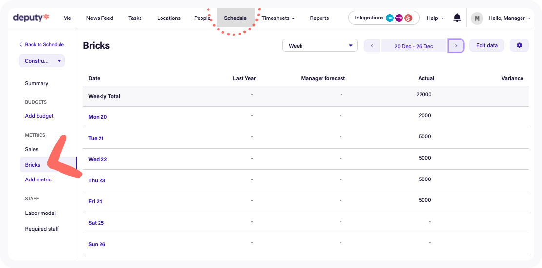This screenshot has width=542, height=268.
Task: Click the Deputy logo
Action: [x=31, y=18]
